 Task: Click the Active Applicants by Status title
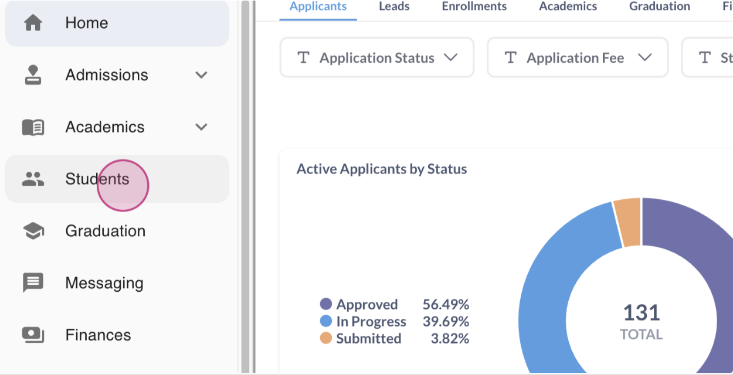382,169
